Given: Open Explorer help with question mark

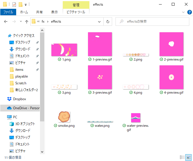Looking at the screenshot, I should [189, 12].
